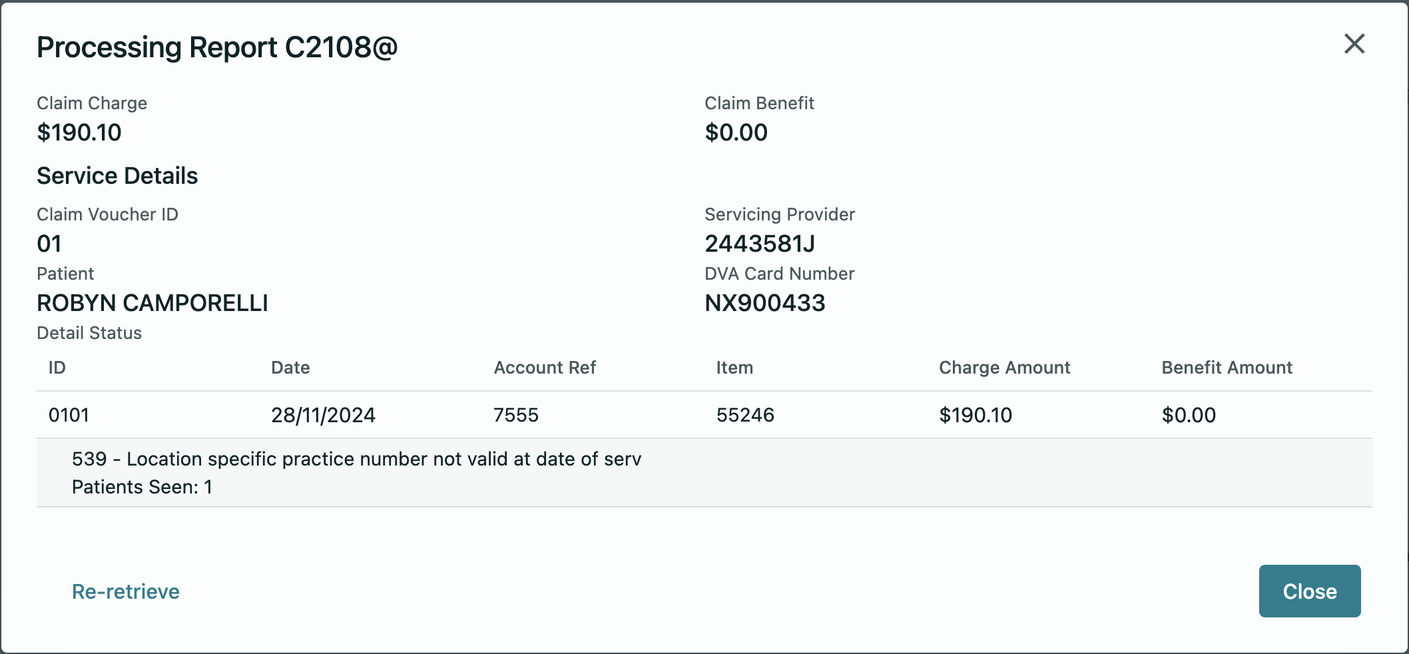This screenshot has height=654, width=1409.
Task: Click the ID column header
Action: pyautogui.click(x=57, y=368)
